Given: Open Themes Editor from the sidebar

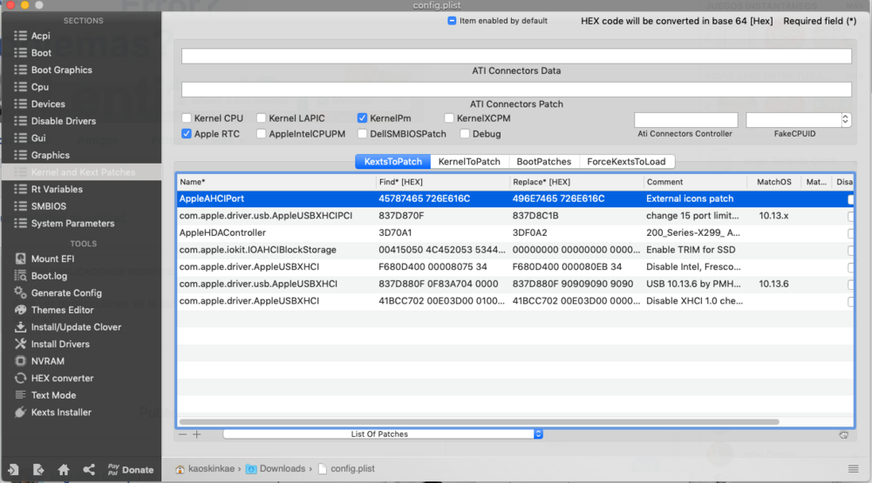Looking at the screenshot, I should tap(21, 310).
